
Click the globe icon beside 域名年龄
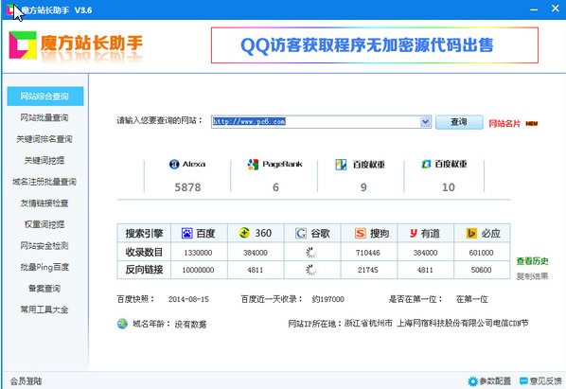122,324
